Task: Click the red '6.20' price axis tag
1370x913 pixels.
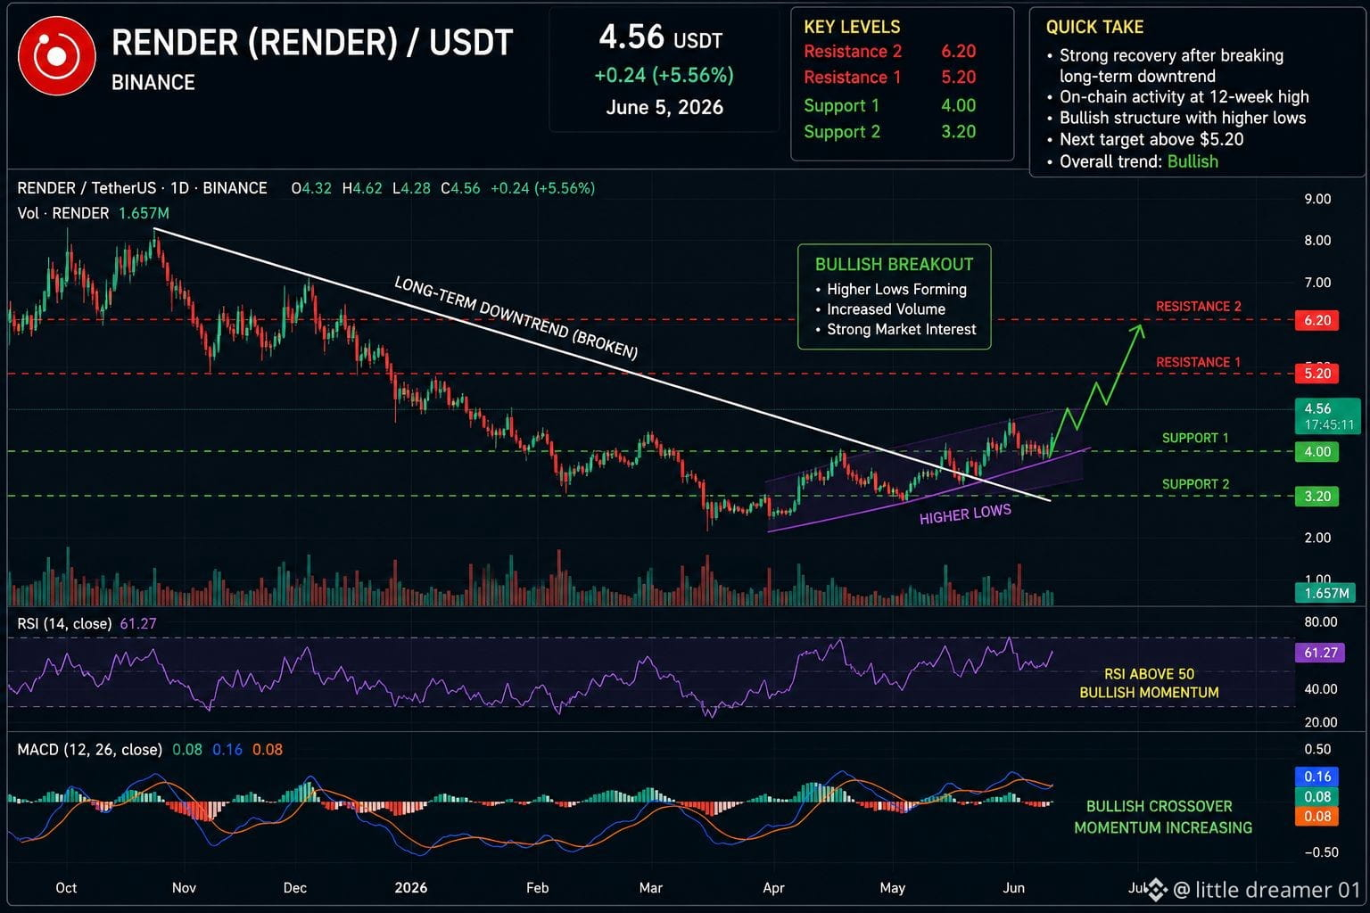Action: click(1316, 320)
